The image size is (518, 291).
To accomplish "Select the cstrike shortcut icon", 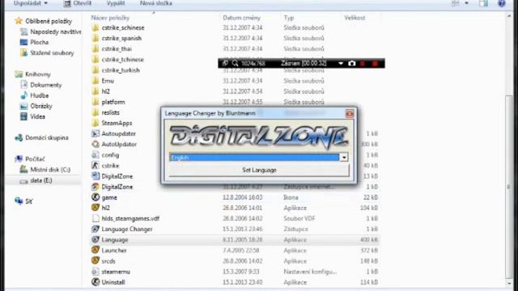I will (96, 166).
